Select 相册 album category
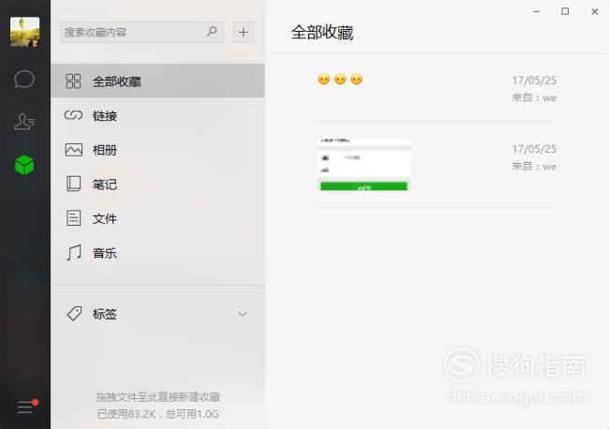Image resolution: width=609 pixels, height=429 pixels. [157, 150]
